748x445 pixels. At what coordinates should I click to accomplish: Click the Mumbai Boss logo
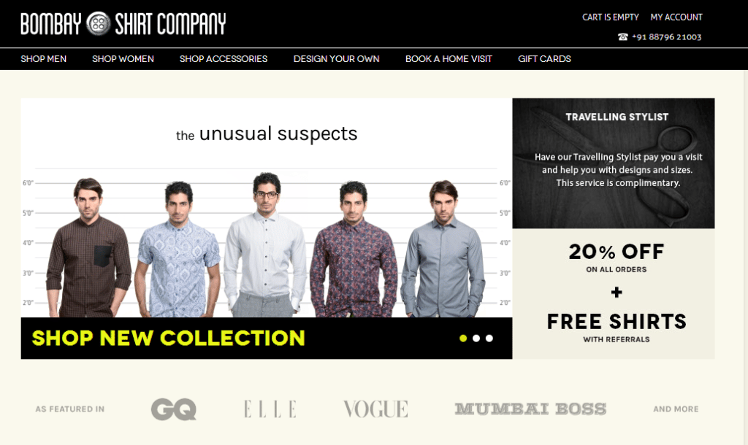[530, 409]
